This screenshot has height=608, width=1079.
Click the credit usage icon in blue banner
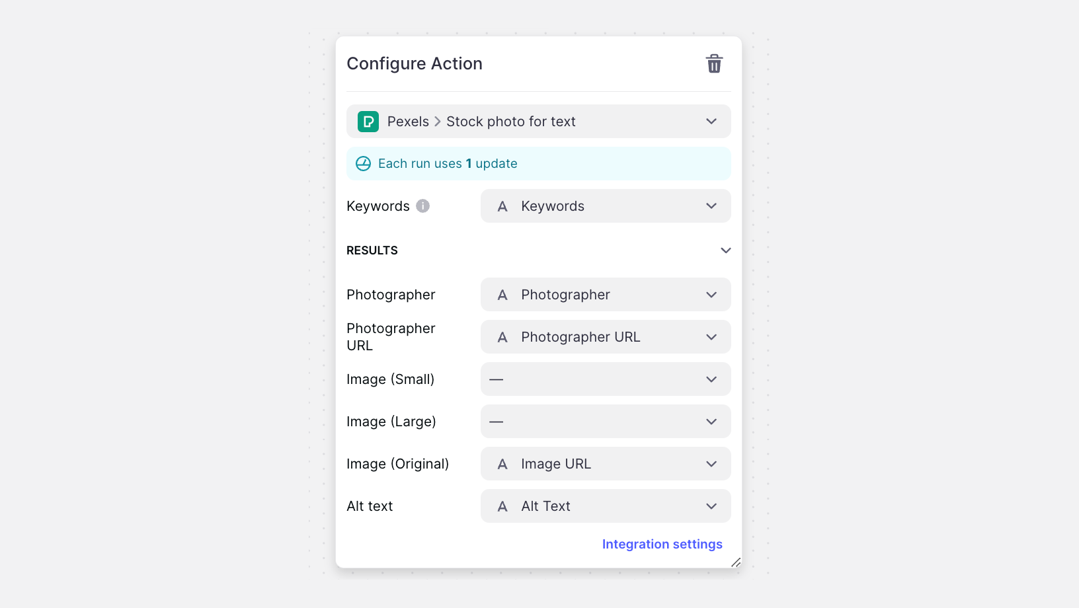tap(363, 163)
